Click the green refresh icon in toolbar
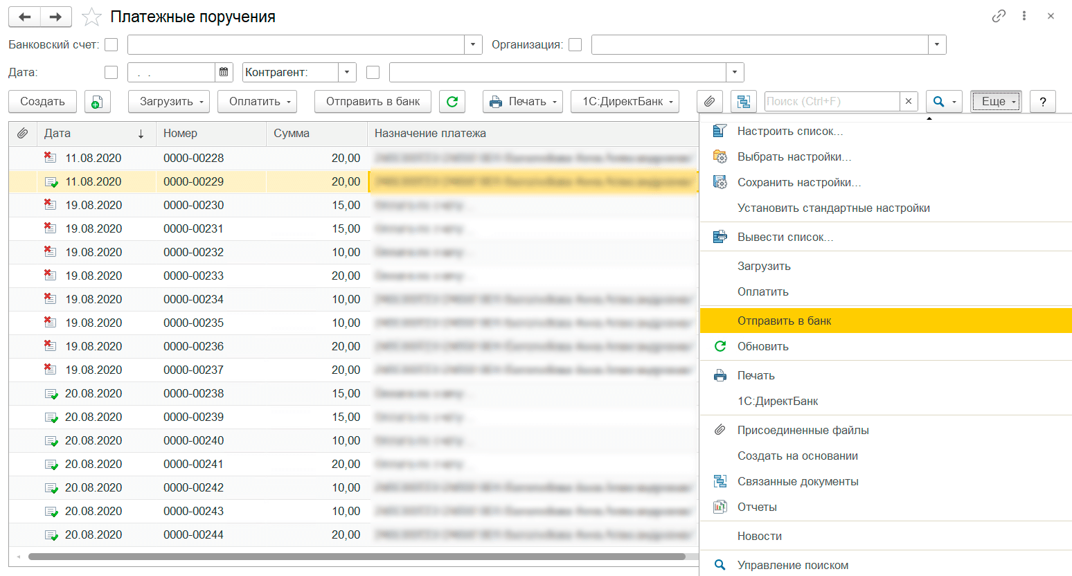Image resolution: width=1072 pixels, height=576 pixels. pos(452,102)
